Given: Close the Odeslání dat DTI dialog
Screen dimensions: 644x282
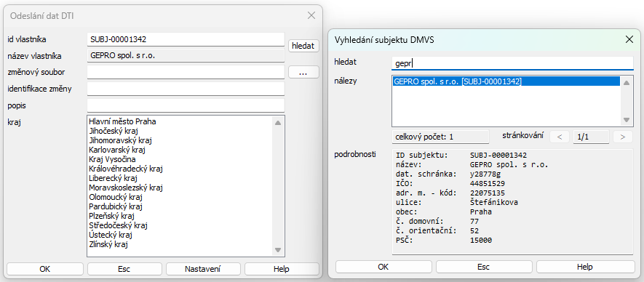Looking at the screenshot, I should [311, 15].
